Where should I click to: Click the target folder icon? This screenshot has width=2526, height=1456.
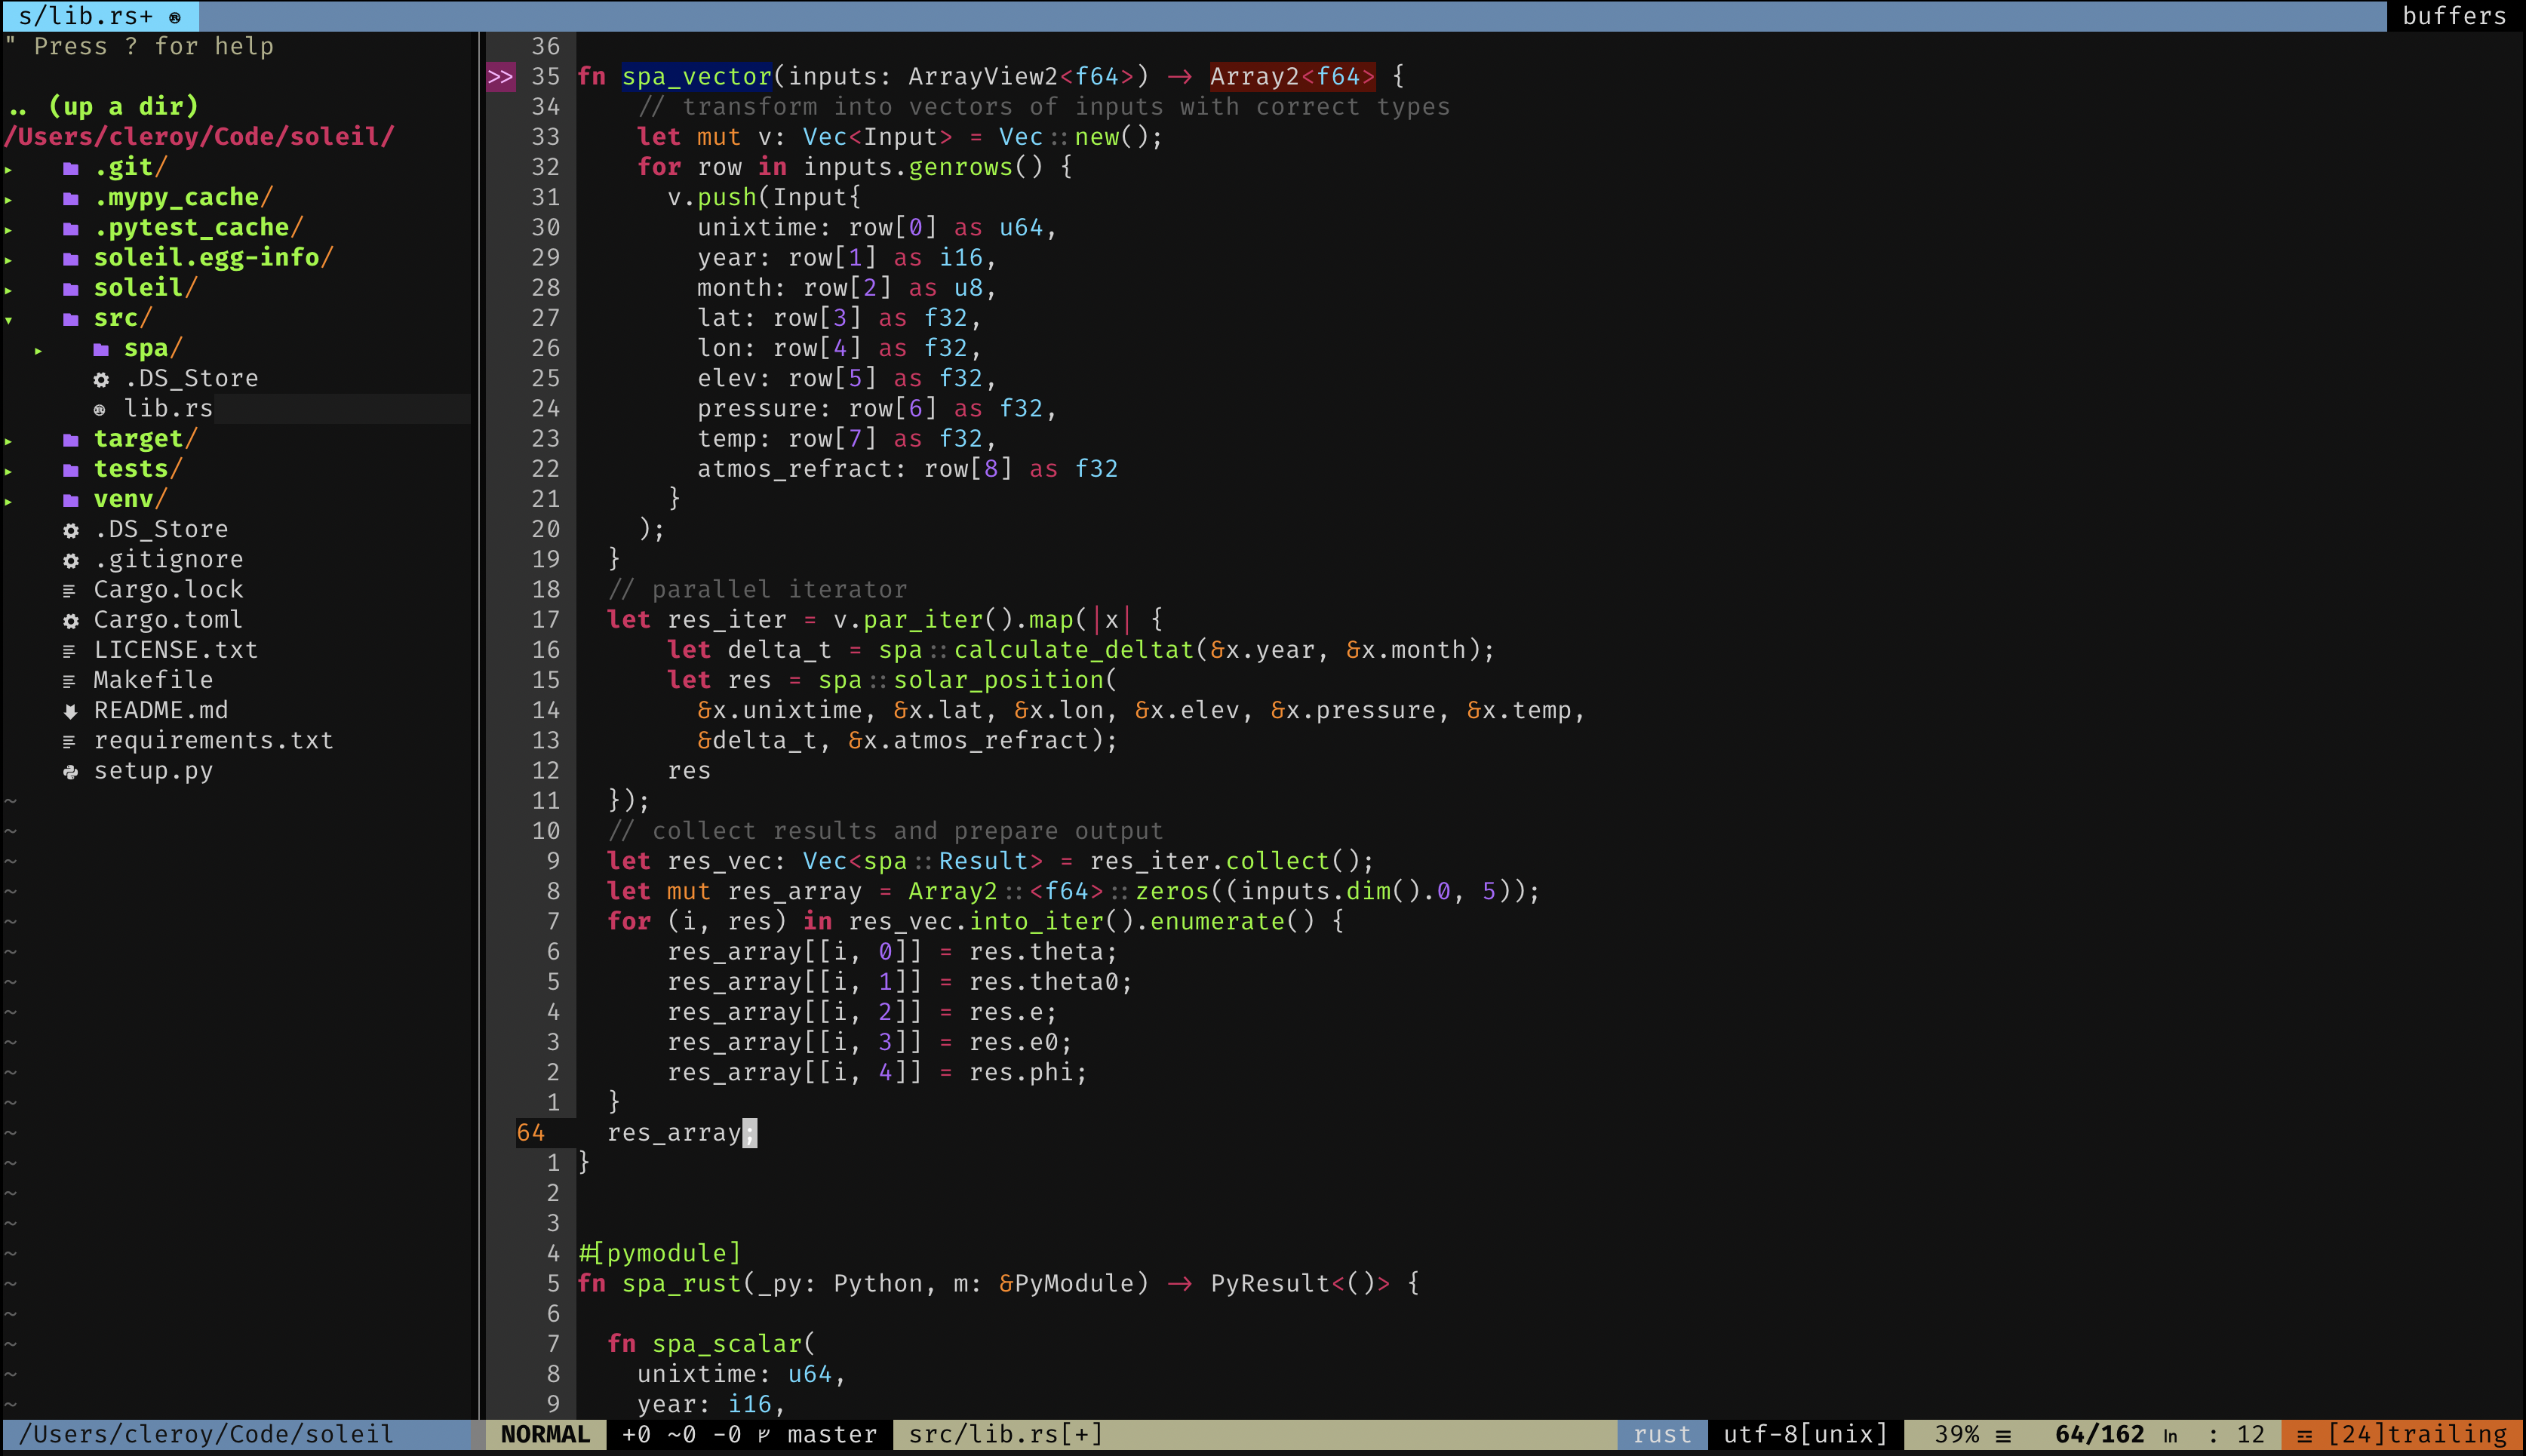pos(71,440)
